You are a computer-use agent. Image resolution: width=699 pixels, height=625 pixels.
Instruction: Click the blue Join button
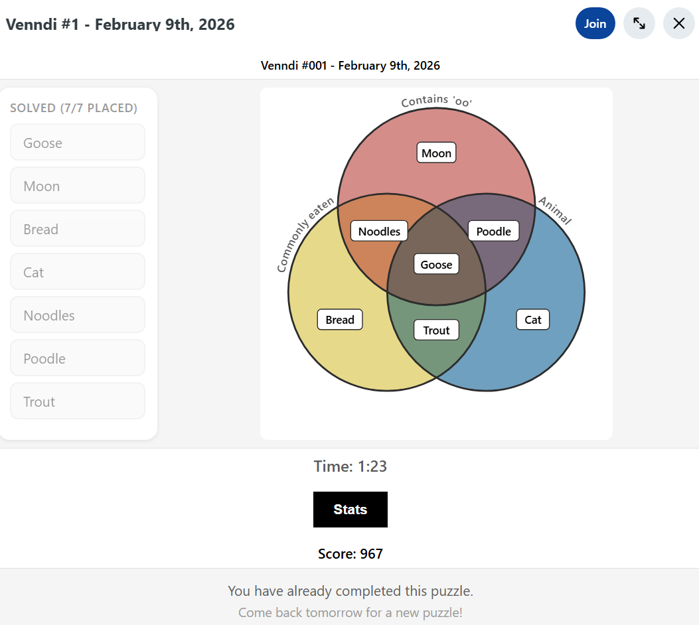click(x=595, y=23)
